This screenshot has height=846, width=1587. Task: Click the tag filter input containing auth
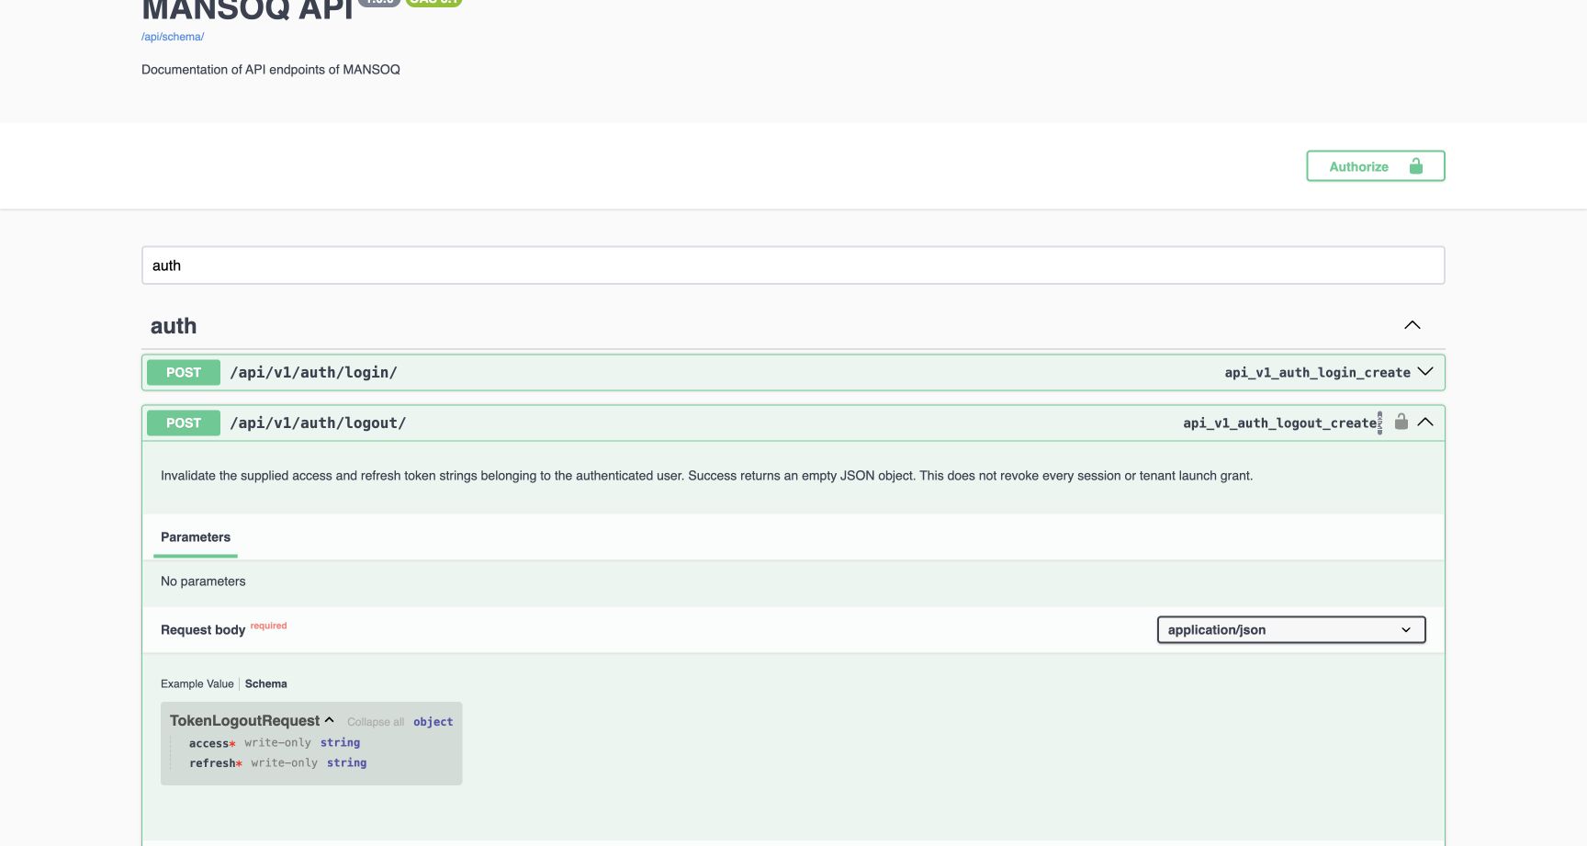(793, 265)
